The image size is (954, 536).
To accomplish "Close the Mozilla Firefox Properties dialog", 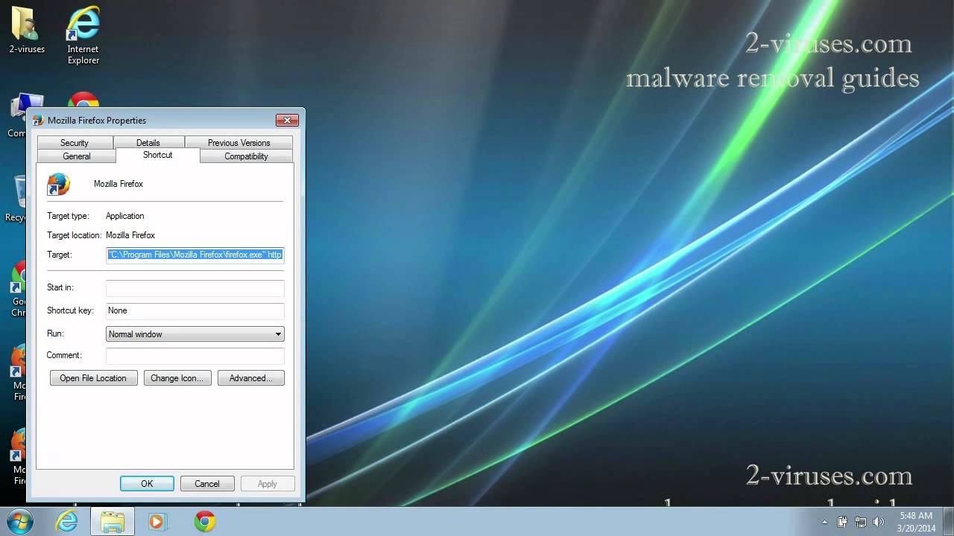I will [x=287, y=120].
